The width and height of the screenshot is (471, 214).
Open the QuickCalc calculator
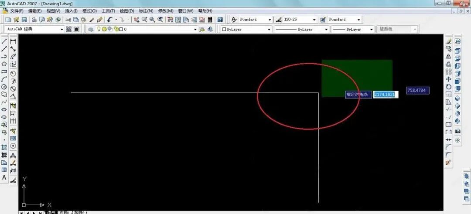click(x=210, y=20)
